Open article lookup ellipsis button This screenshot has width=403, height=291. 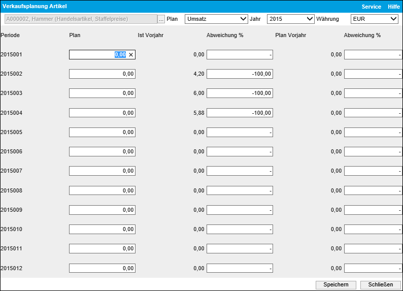[161, 19]
